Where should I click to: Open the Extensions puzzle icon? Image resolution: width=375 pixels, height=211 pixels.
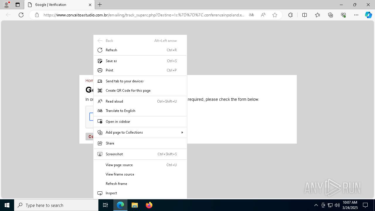[x=290, y=15]
